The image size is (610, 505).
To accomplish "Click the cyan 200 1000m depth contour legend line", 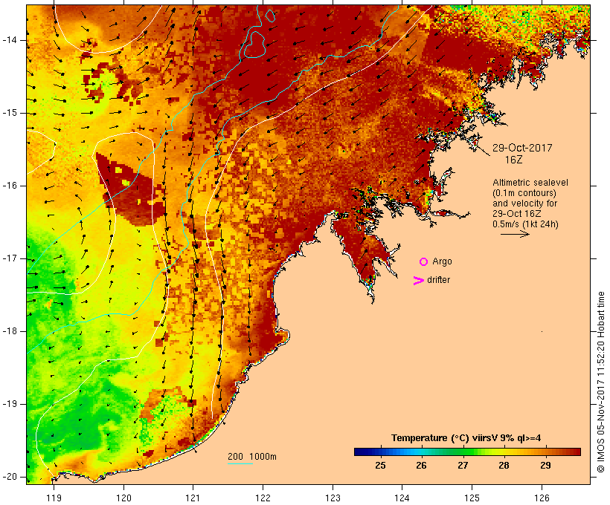I will [x=240, y=463].
